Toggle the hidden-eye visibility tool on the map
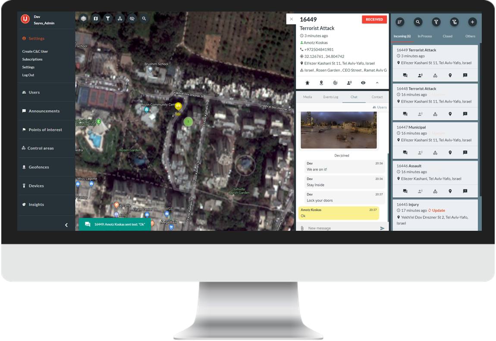This screenshot has width=496, height=341. (132, 19)
